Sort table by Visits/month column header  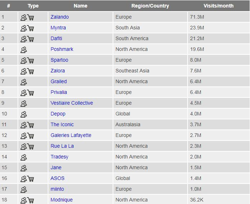point(218,6)
